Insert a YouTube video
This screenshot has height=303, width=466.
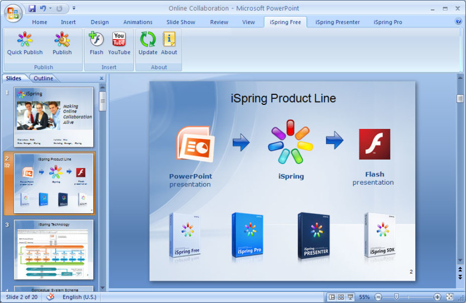click(119, 44)
